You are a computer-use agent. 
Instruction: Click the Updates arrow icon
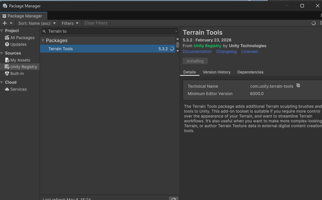coord(7,44)
